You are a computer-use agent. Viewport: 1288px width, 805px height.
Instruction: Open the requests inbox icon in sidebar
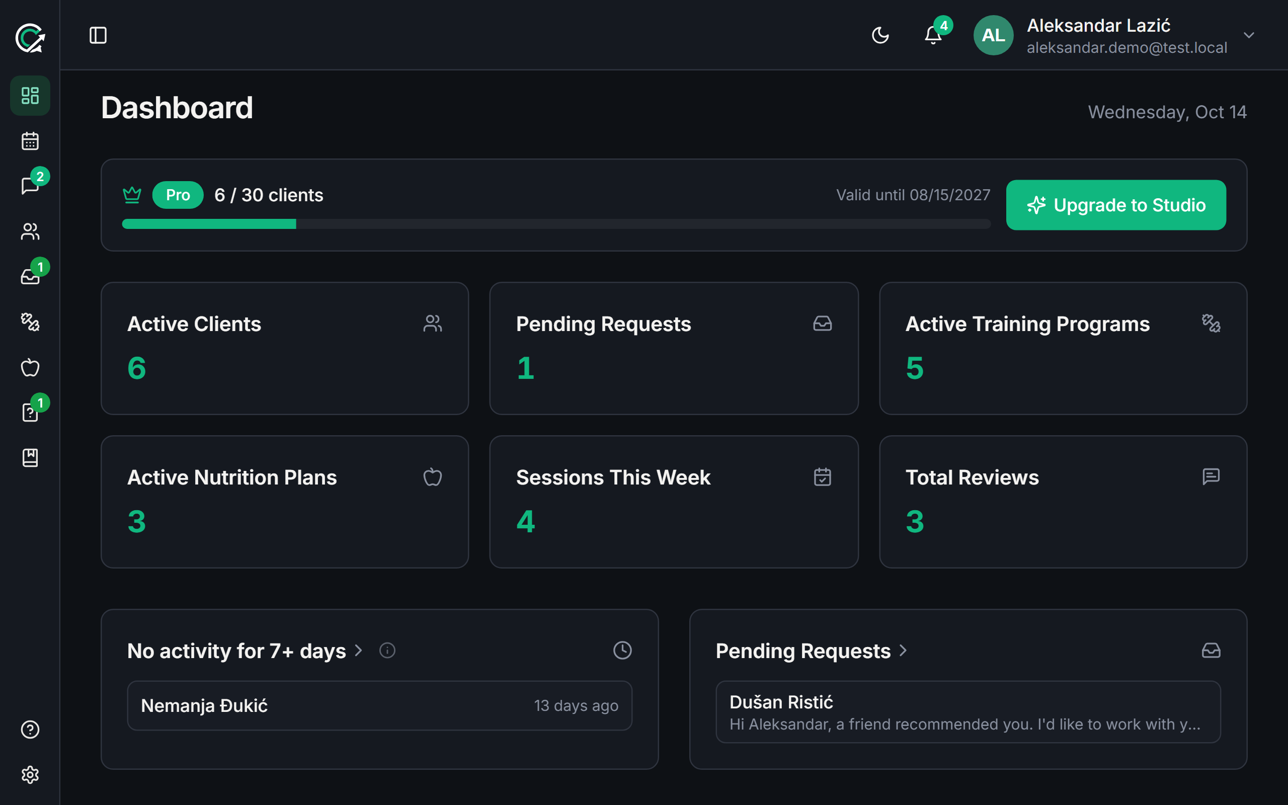click(30, 277)
